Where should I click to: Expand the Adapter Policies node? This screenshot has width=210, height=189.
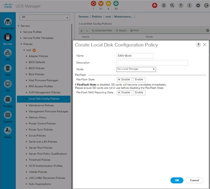click(26, 56)
